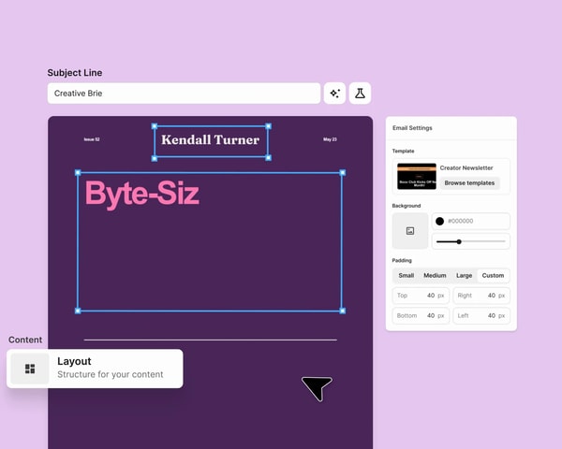Click the Bottom padding value field
Viewport: 562px width, 449px height.
click(x=421, y=316)
